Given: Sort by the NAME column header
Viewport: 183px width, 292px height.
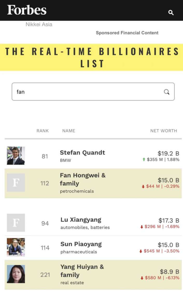Looking at the screenshot, I should pyautogui.click(x=69, y=131).
